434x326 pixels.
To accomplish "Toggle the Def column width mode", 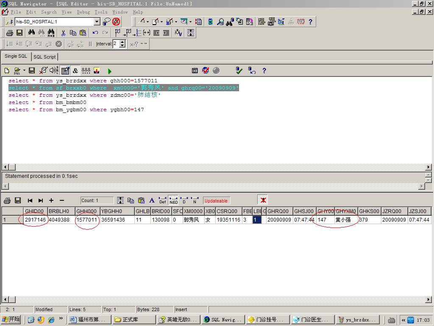I will (162, 200).
